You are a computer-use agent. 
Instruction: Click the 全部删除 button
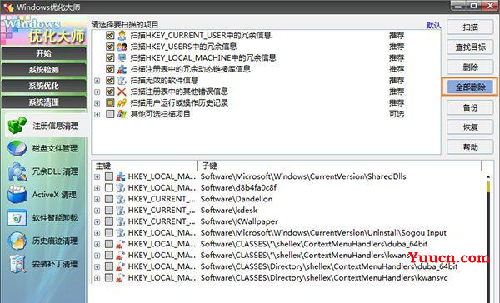(x=470, y=87)
